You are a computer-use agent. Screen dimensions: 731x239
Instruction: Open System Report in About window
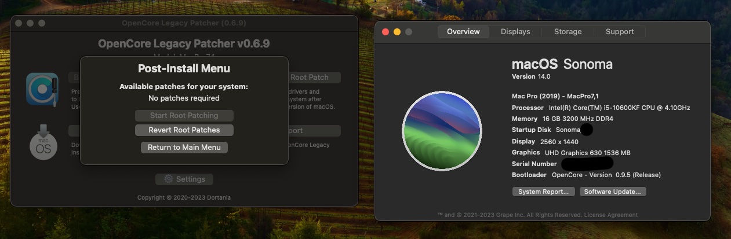tap(544, 192)
